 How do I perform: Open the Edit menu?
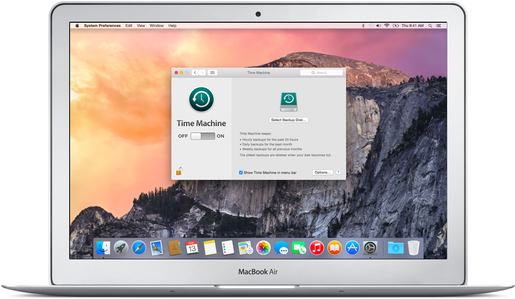[129, 26]
